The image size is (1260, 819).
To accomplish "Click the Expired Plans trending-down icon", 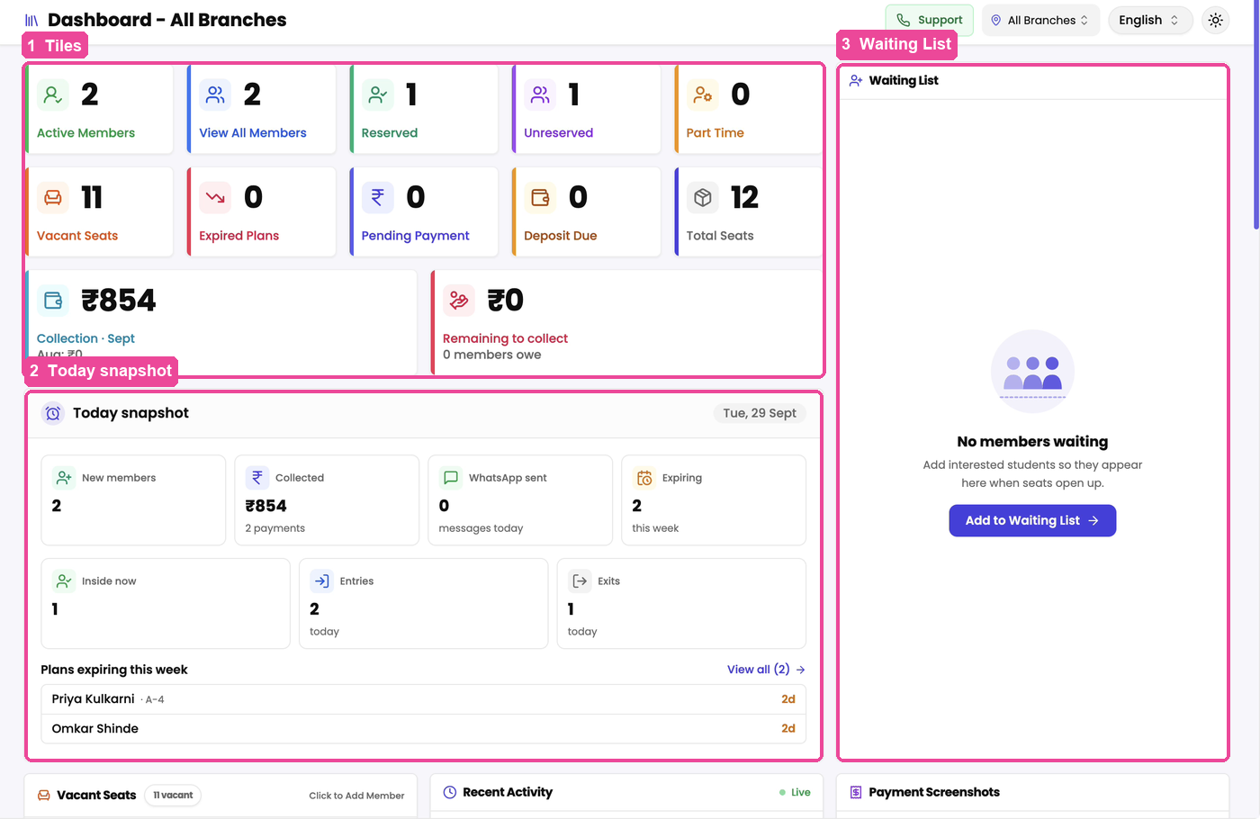I will (215, 197).
